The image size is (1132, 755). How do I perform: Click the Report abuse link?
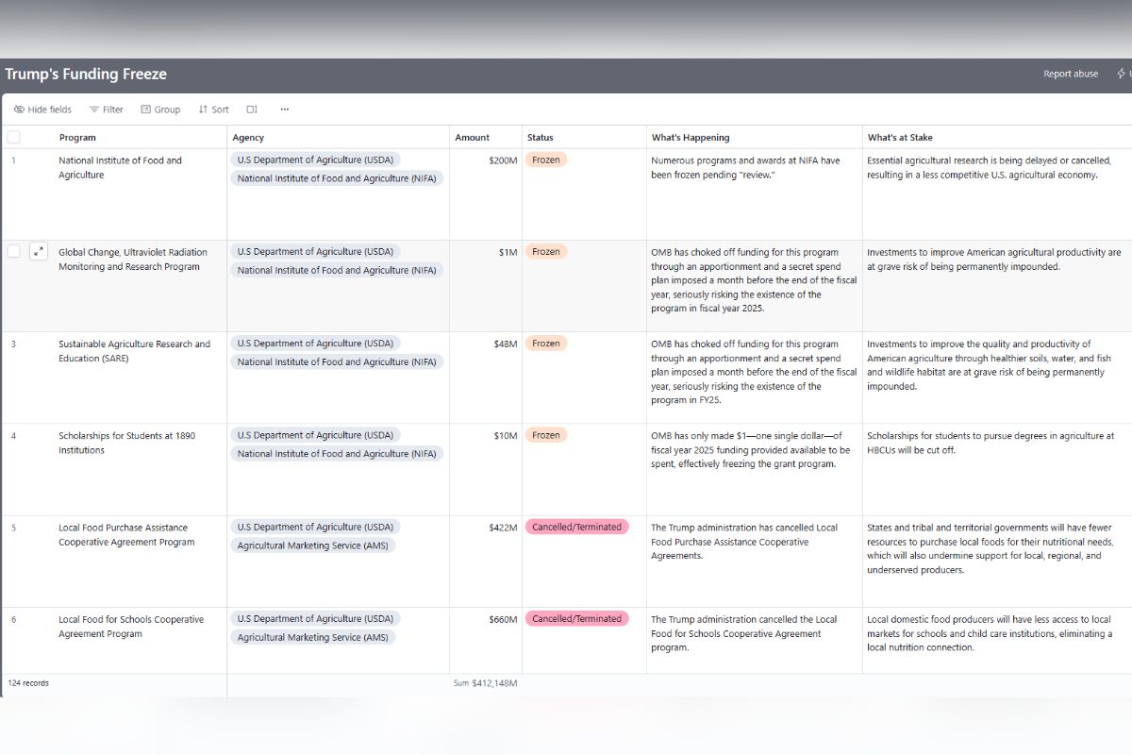[x=1070, y=74]
